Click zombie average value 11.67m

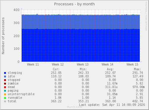click(112, 84)
